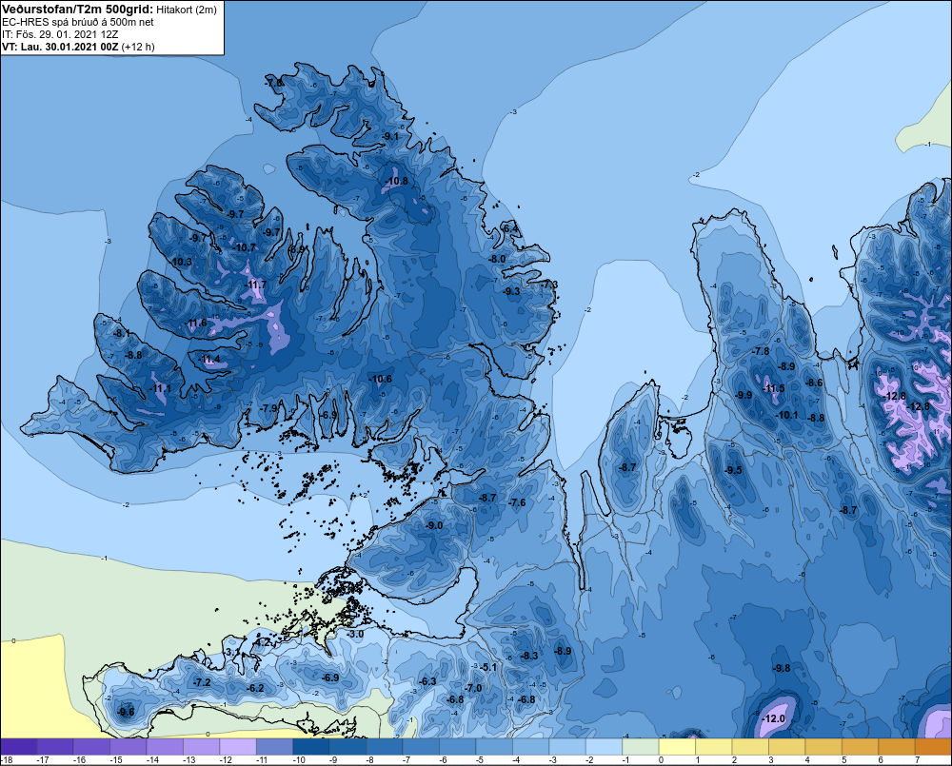952x766 pixels.
Task: Select the -8.3 temperature value
Action: point(529,656)
